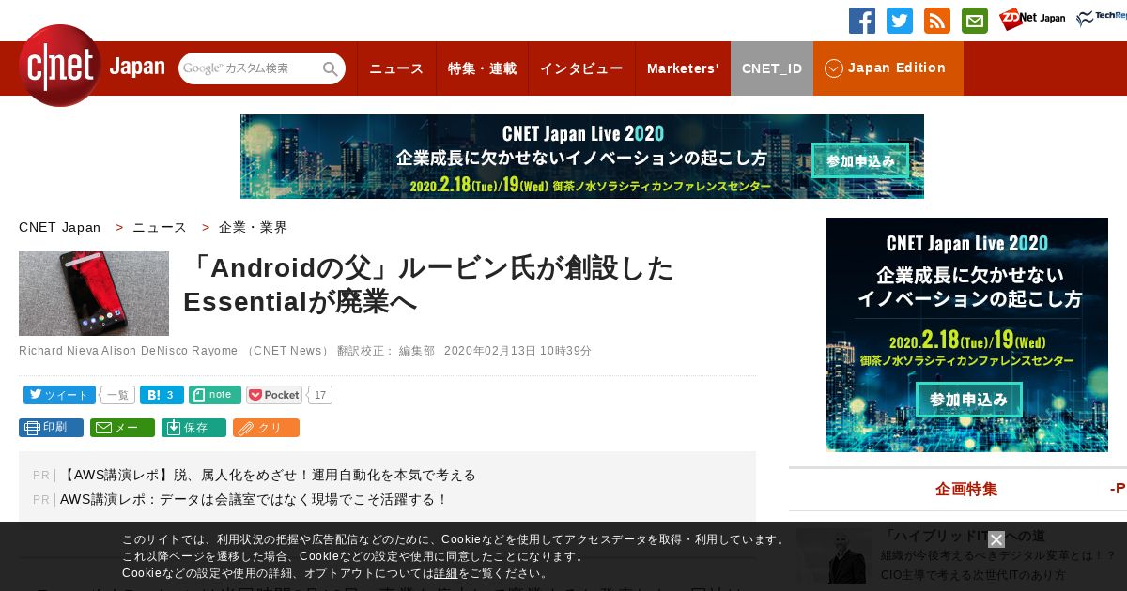Open the email newsletter icon

tap(975, 21)
